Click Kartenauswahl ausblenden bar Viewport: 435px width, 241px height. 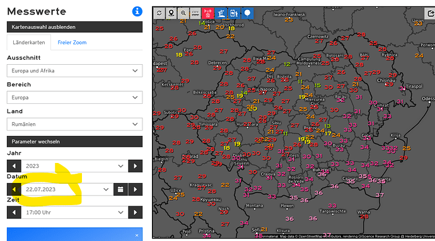pyautogui.click(x=74, y=27)
